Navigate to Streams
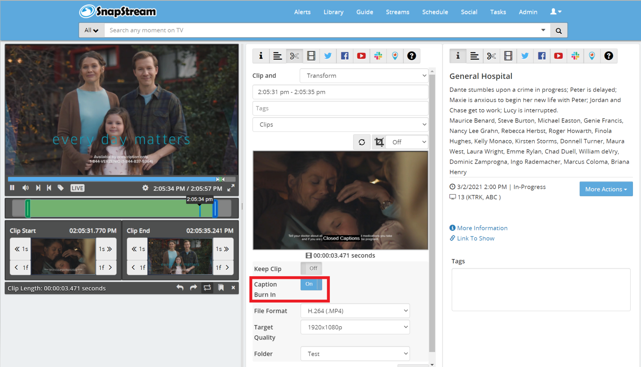This screenshot has height=367, width=641. pyautogui.click(x=398, y=12)
